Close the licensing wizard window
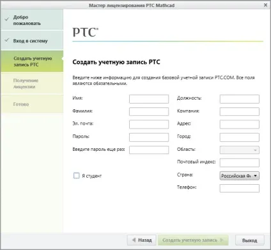 click(265, 4)
